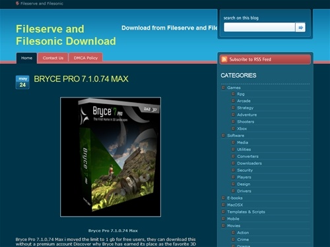This screenshot has height=247, width=330.
Task: Click the bullet icon beside Rpg
Action: pyautogui.click(x=233, y=94)
